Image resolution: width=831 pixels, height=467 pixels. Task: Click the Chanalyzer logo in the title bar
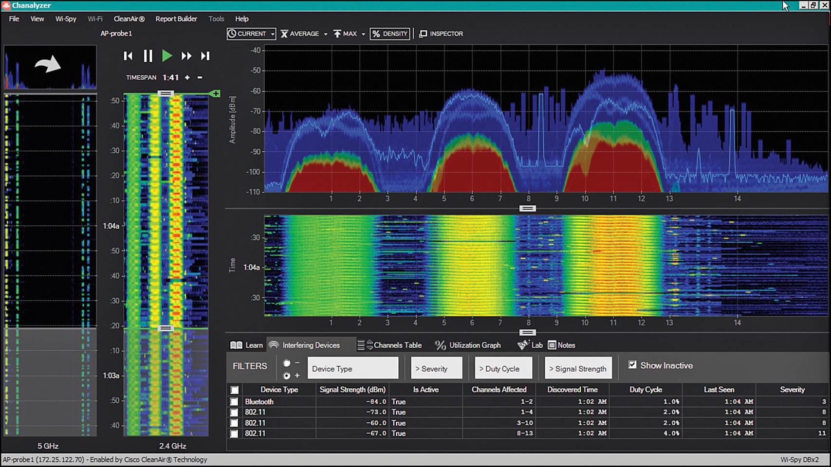tap(6, 5)
